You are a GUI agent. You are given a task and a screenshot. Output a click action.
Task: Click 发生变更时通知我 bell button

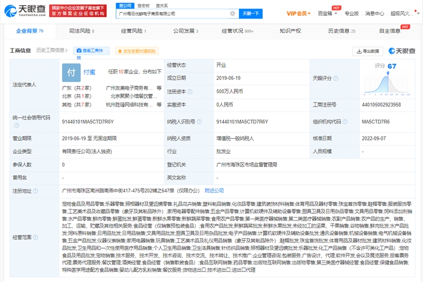(137, 51)
